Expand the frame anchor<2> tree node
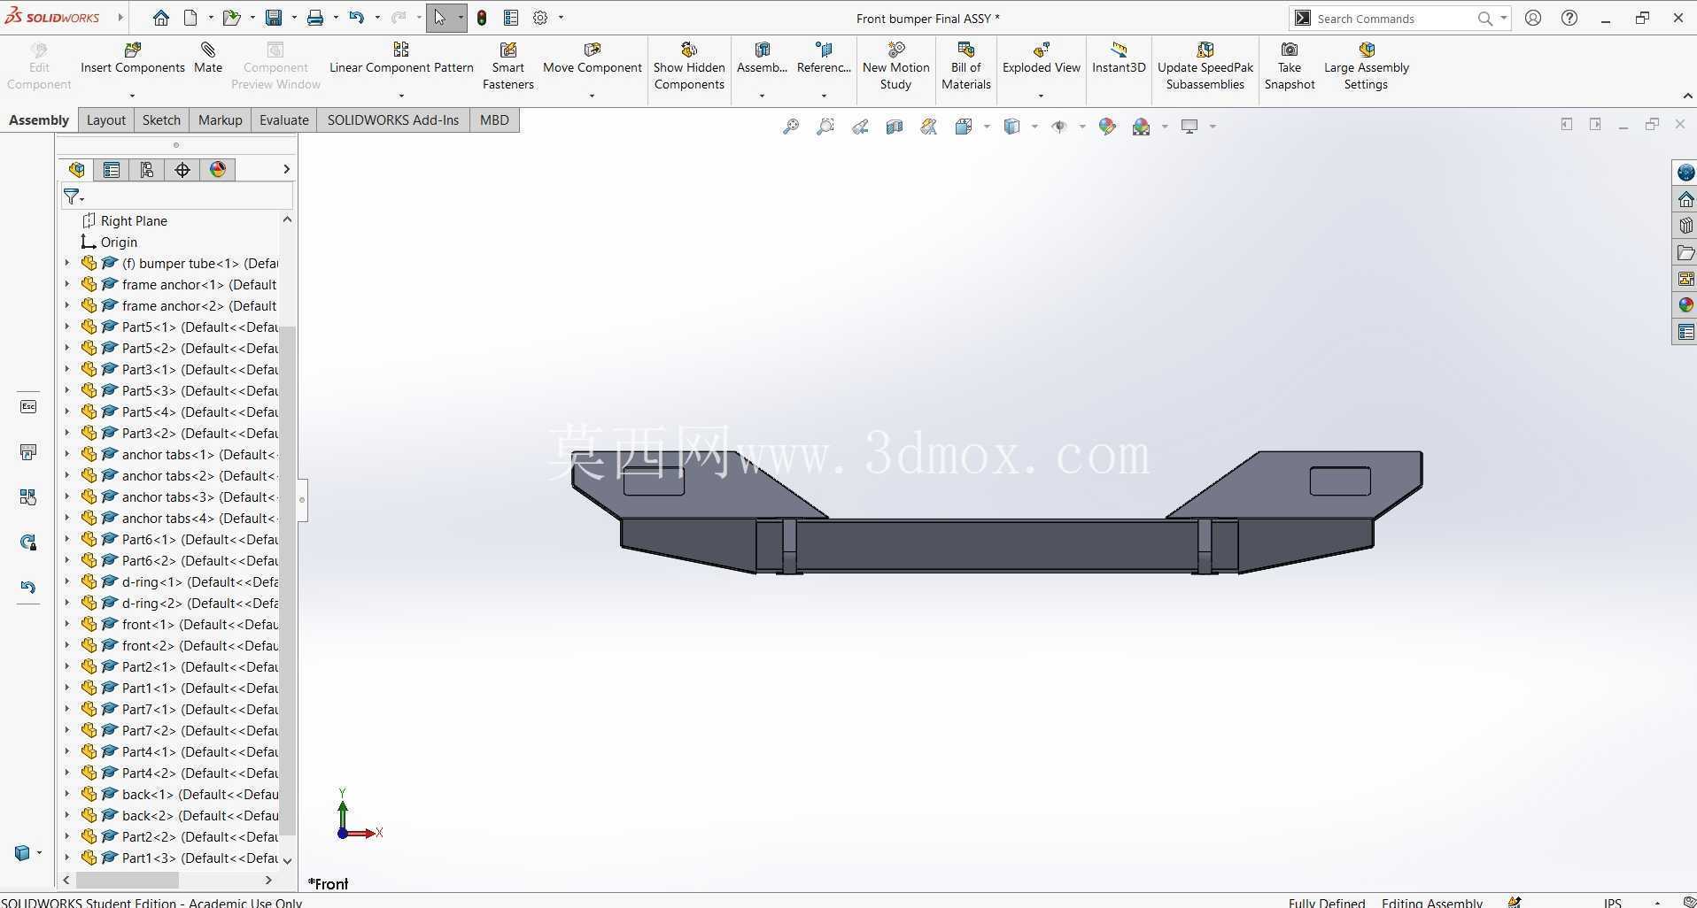 (67, 305)
